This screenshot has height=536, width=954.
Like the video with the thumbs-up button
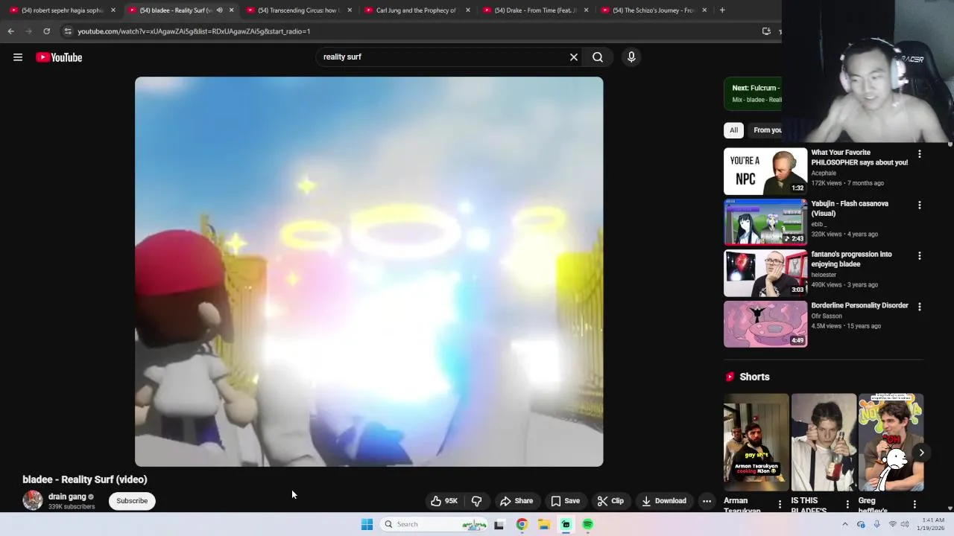point(444,501)
